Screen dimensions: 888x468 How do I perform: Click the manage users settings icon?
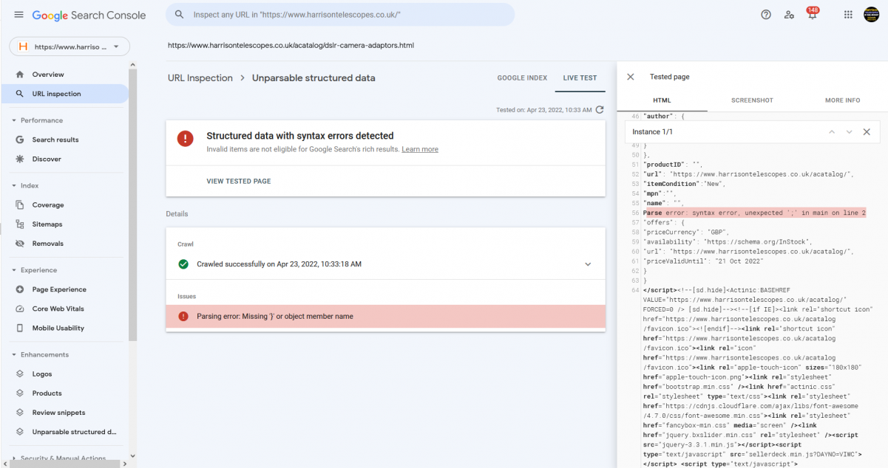click(789, 15)
